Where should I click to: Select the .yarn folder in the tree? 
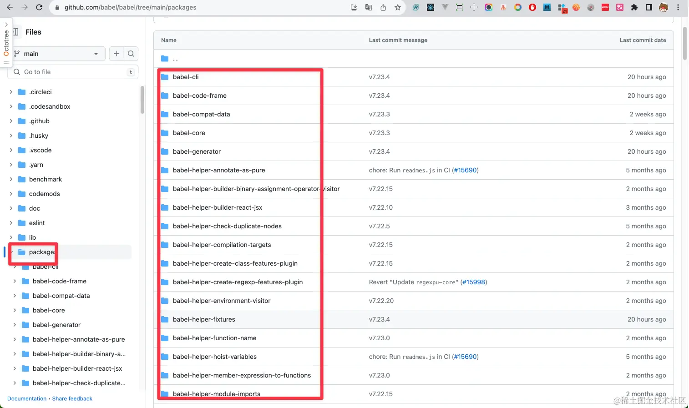(x=36, y=165)
